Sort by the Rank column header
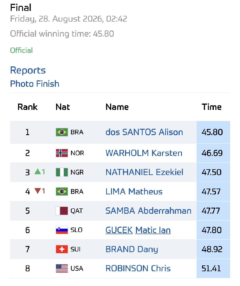 coord(27,107)
